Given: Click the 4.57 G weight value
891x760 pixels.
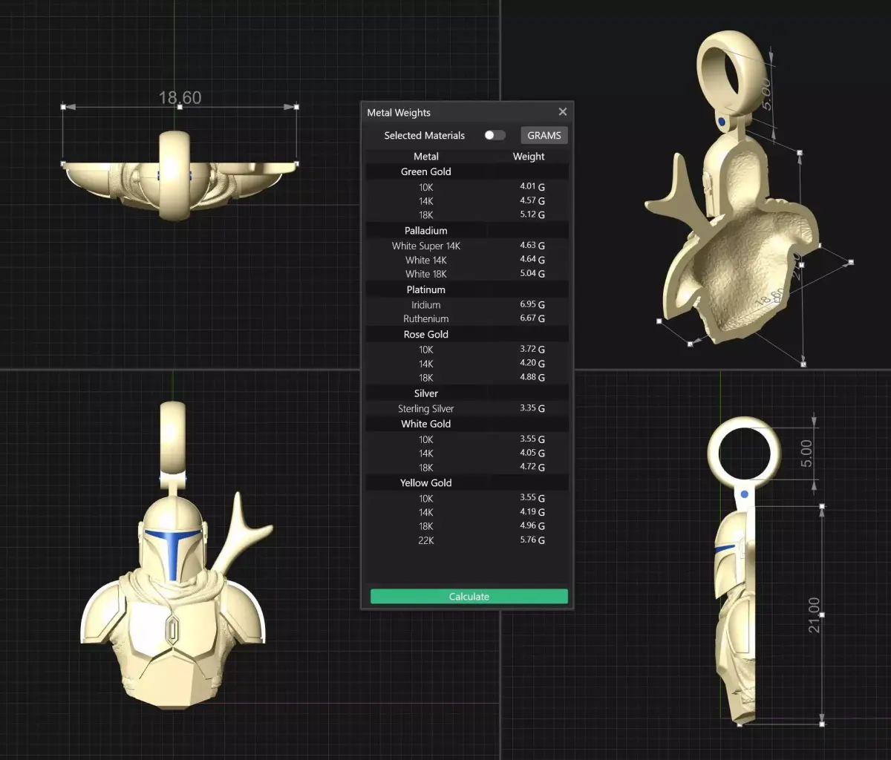Looking at the screenshot, I should (x=532, y=201).
